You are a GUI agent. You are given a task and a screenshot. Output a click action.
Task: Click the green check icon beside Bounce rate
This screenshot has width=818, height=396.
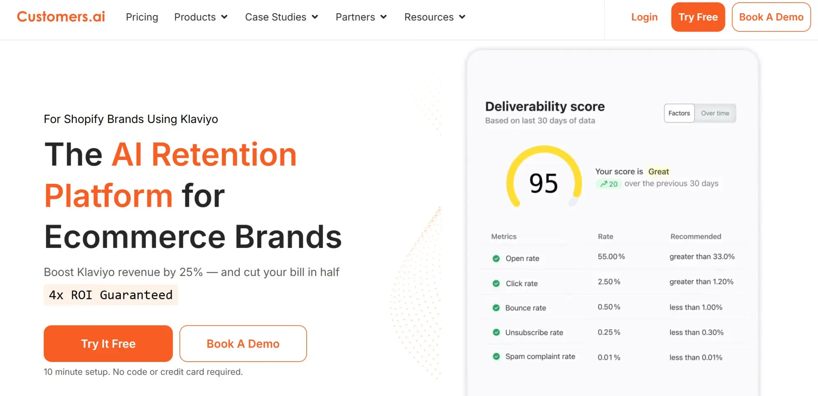[496, 308]
